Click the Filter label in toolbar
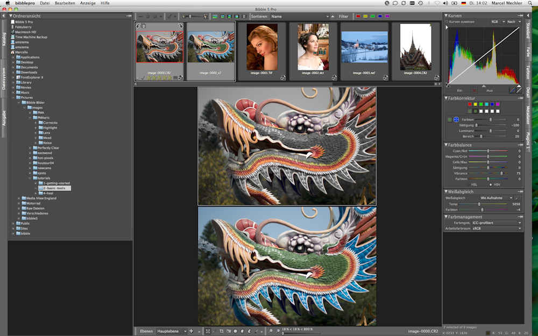The width and height of the screenshot is (538, 336). pyautogui.click(x=343, y=16)
